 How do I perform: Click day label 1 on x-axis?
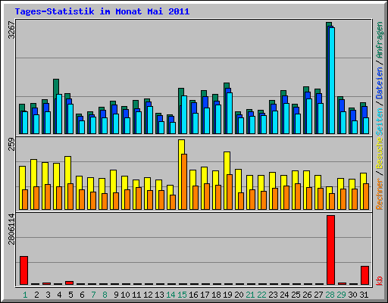[25, 295]
